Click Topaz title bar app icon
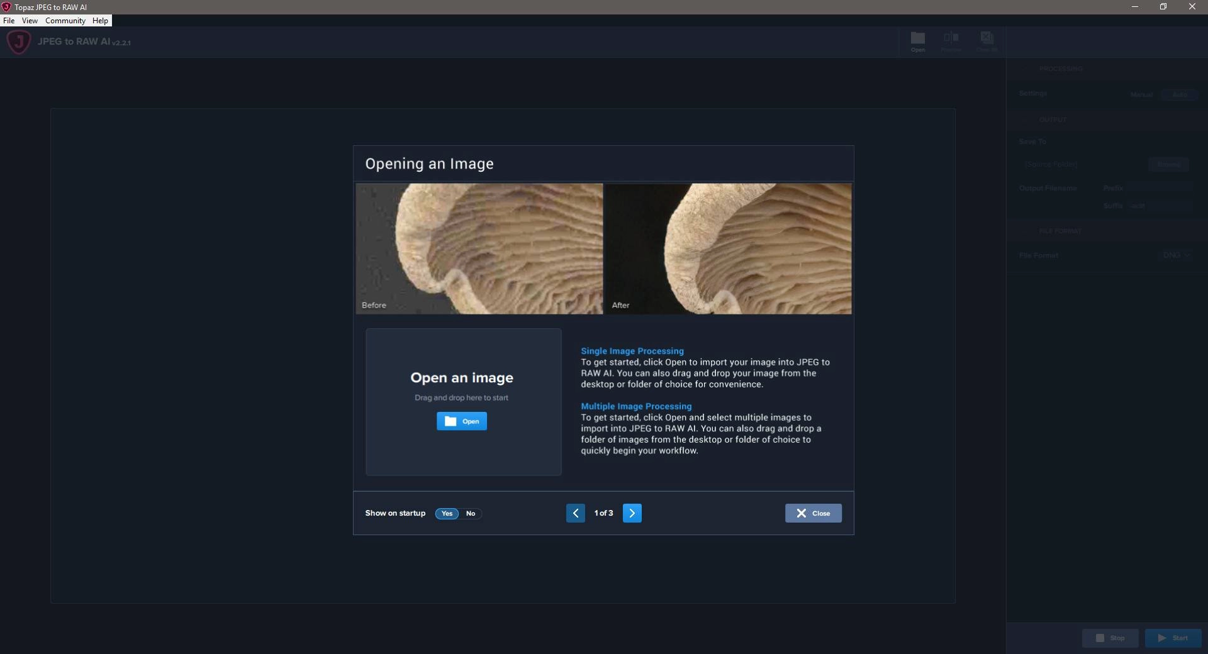The width and height of the screenshot is (1208, 654). pos(6,7)
